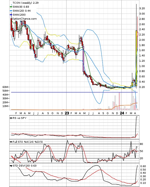Click the green SMA(8) legend swatch
Viewport: 150px width, 187px height.
(x=11, y=7)
